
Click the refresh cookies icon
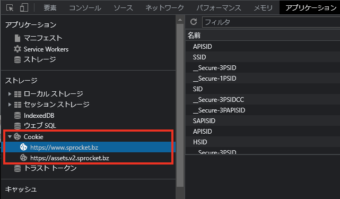[194, 22]
